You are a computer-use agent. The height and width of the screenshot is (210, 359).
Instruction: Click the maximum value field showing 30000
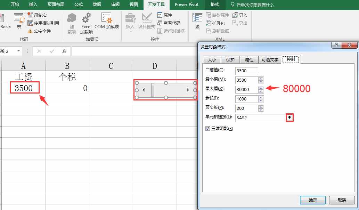pos(247,90)
